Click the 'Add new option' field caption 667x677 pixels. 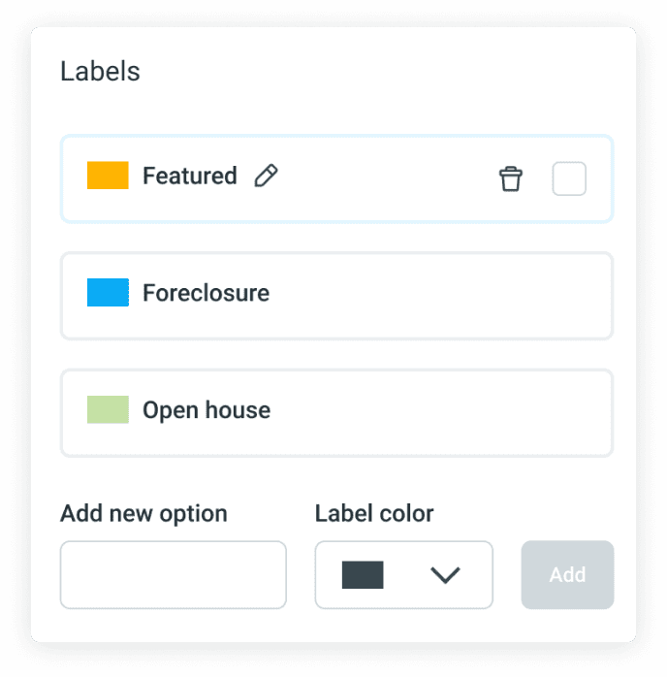[x=143, y=513]
